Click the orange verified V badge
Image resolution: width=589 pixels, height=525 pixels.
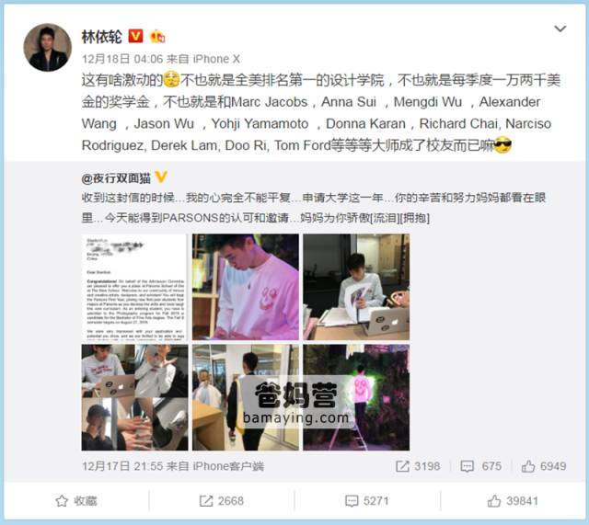tap(135, 36)
